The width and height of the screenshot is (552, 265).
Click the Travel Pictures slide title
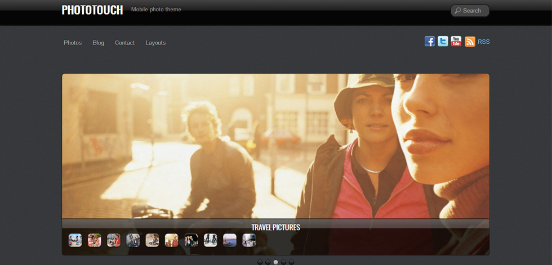tap(275, 227)
